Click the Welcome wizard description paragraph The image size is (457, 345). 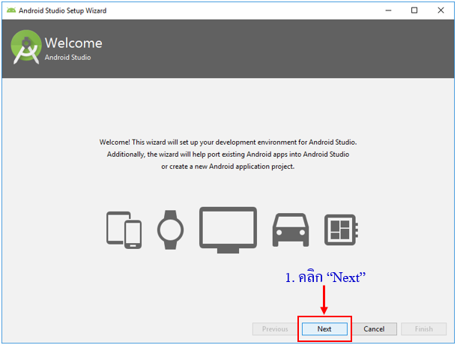[x=228, y=154]
